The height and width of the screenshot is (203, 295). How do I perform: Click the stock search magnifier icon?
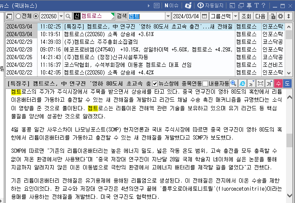68,16
